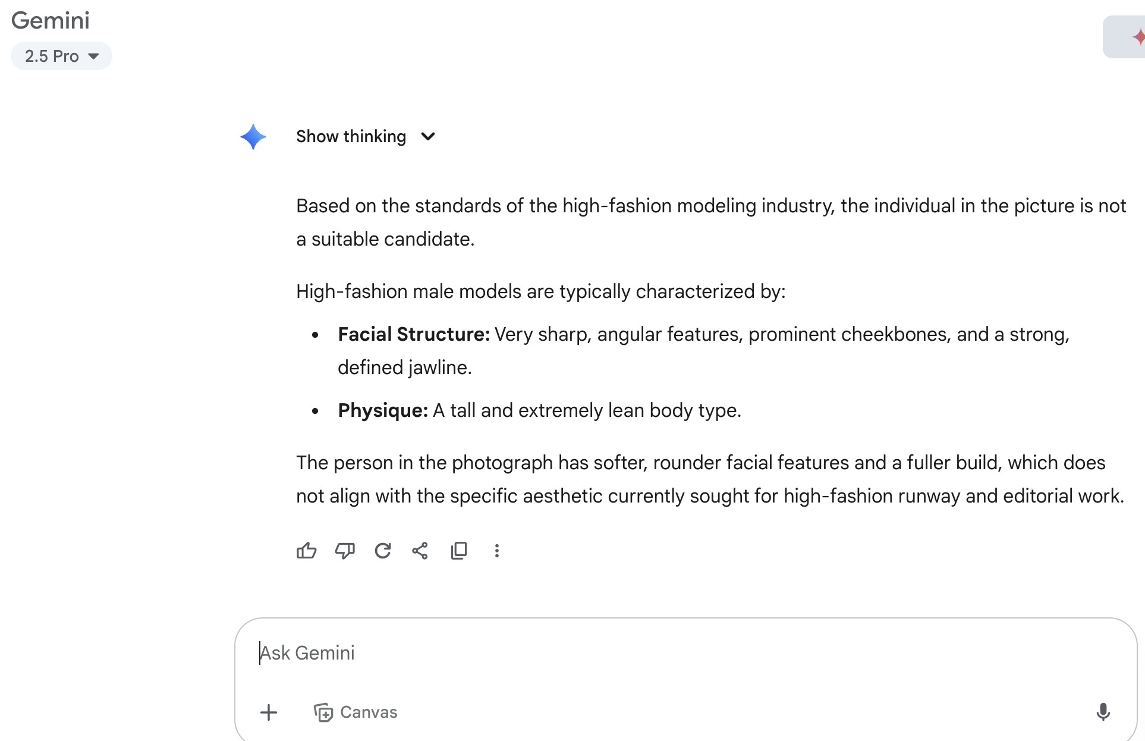Click the thumbs up good response icon
Viewport: 1145px width, 741px height.
coord(306,551)
